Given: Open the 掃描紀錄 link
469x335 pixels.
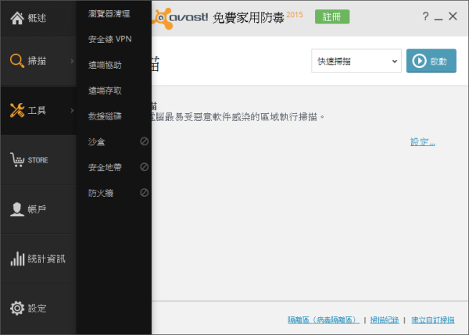Looking at the screenshot, I should point(385,320).
